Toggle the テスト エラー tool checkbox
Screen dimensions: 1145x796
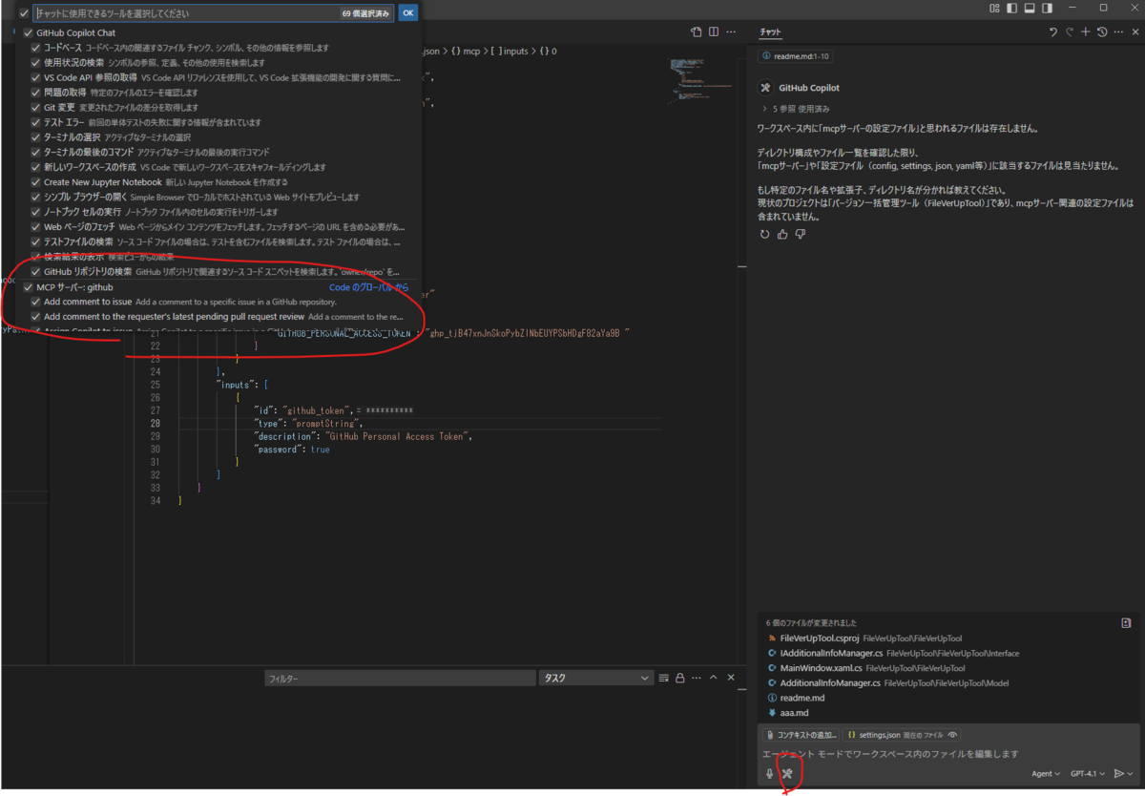pos(35,122)
